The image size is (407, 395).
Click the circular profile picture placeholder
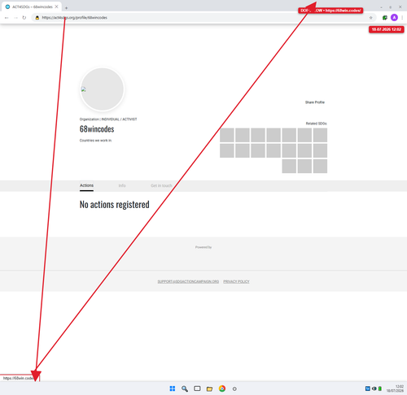click(x=103, y=89)
